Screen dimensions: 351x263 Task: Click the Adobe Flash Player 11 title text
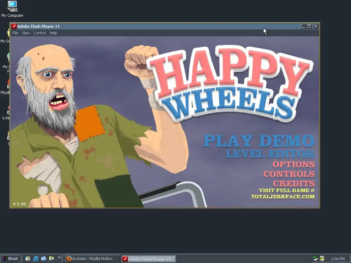coord(38,26)
